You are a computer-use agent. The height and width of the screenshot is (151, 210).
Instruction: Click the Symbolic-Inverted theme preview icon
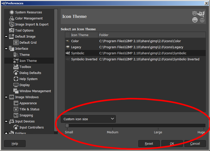[68, 59]
